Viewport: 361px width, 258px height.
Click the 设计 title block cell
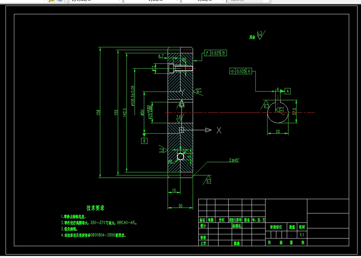click(x=203, y=226)
